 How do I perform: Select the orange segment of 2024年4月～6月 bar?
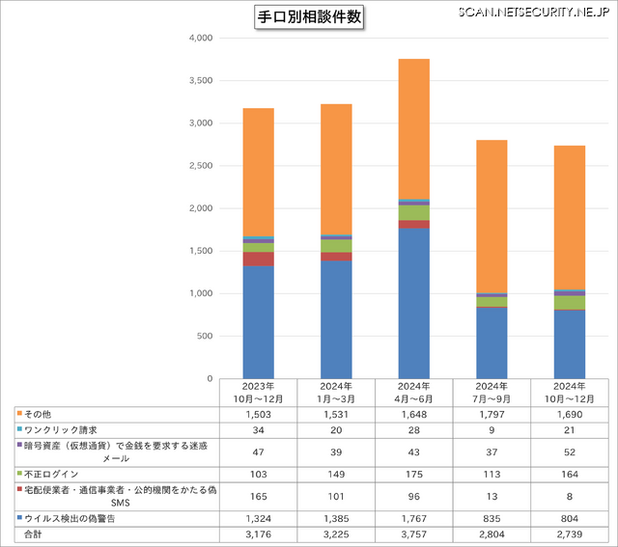[414, 128]
